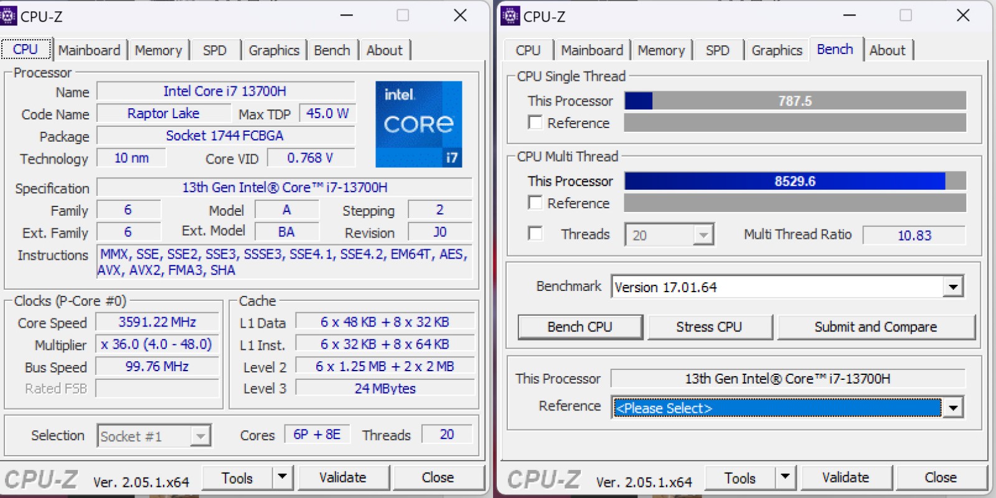Viewport: 996px width, 498px height.
Task: Click Multi Thread Ratio value 10.83
Action: tap(914, 236)
